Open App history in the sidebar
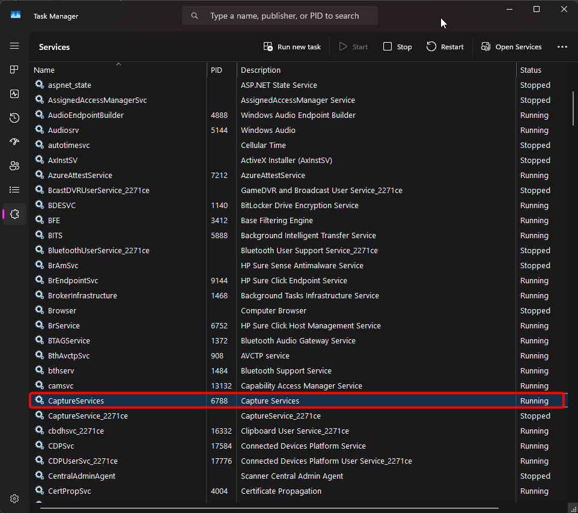This screenshot has width=578, height=513. click(14, 118)
